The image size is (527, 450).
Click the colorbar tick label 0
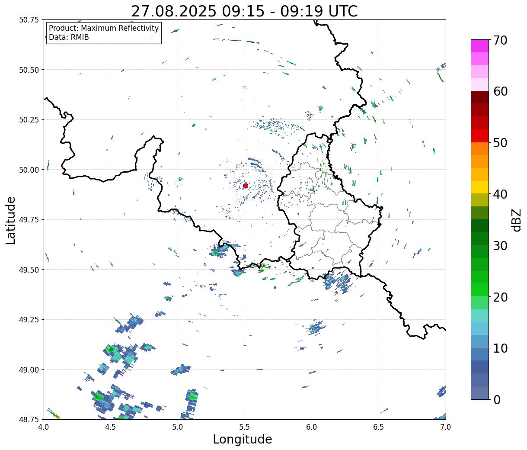click(497, 400)
